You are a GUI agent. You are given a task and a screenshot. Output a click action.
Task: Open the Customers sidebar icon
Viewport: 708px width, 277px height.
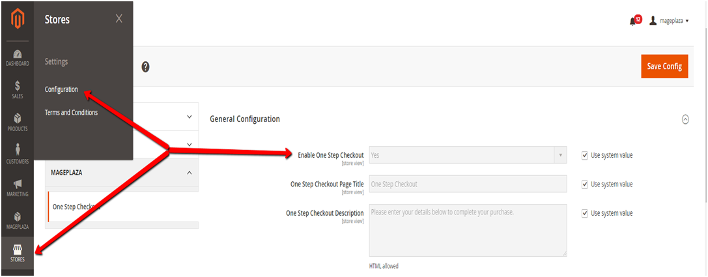(x=18, y=154)
